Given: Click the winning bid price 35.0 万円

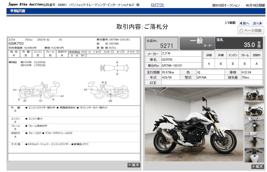Looking at the screenshot, I should pos(252,45).
